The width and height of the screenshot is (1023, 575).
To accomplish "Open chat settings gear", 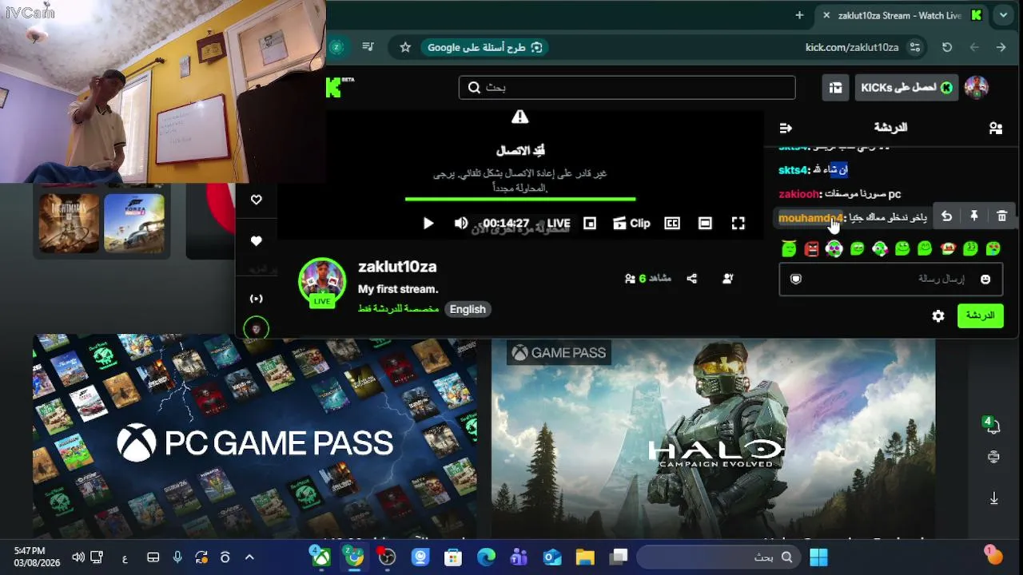I will point(938,316).
